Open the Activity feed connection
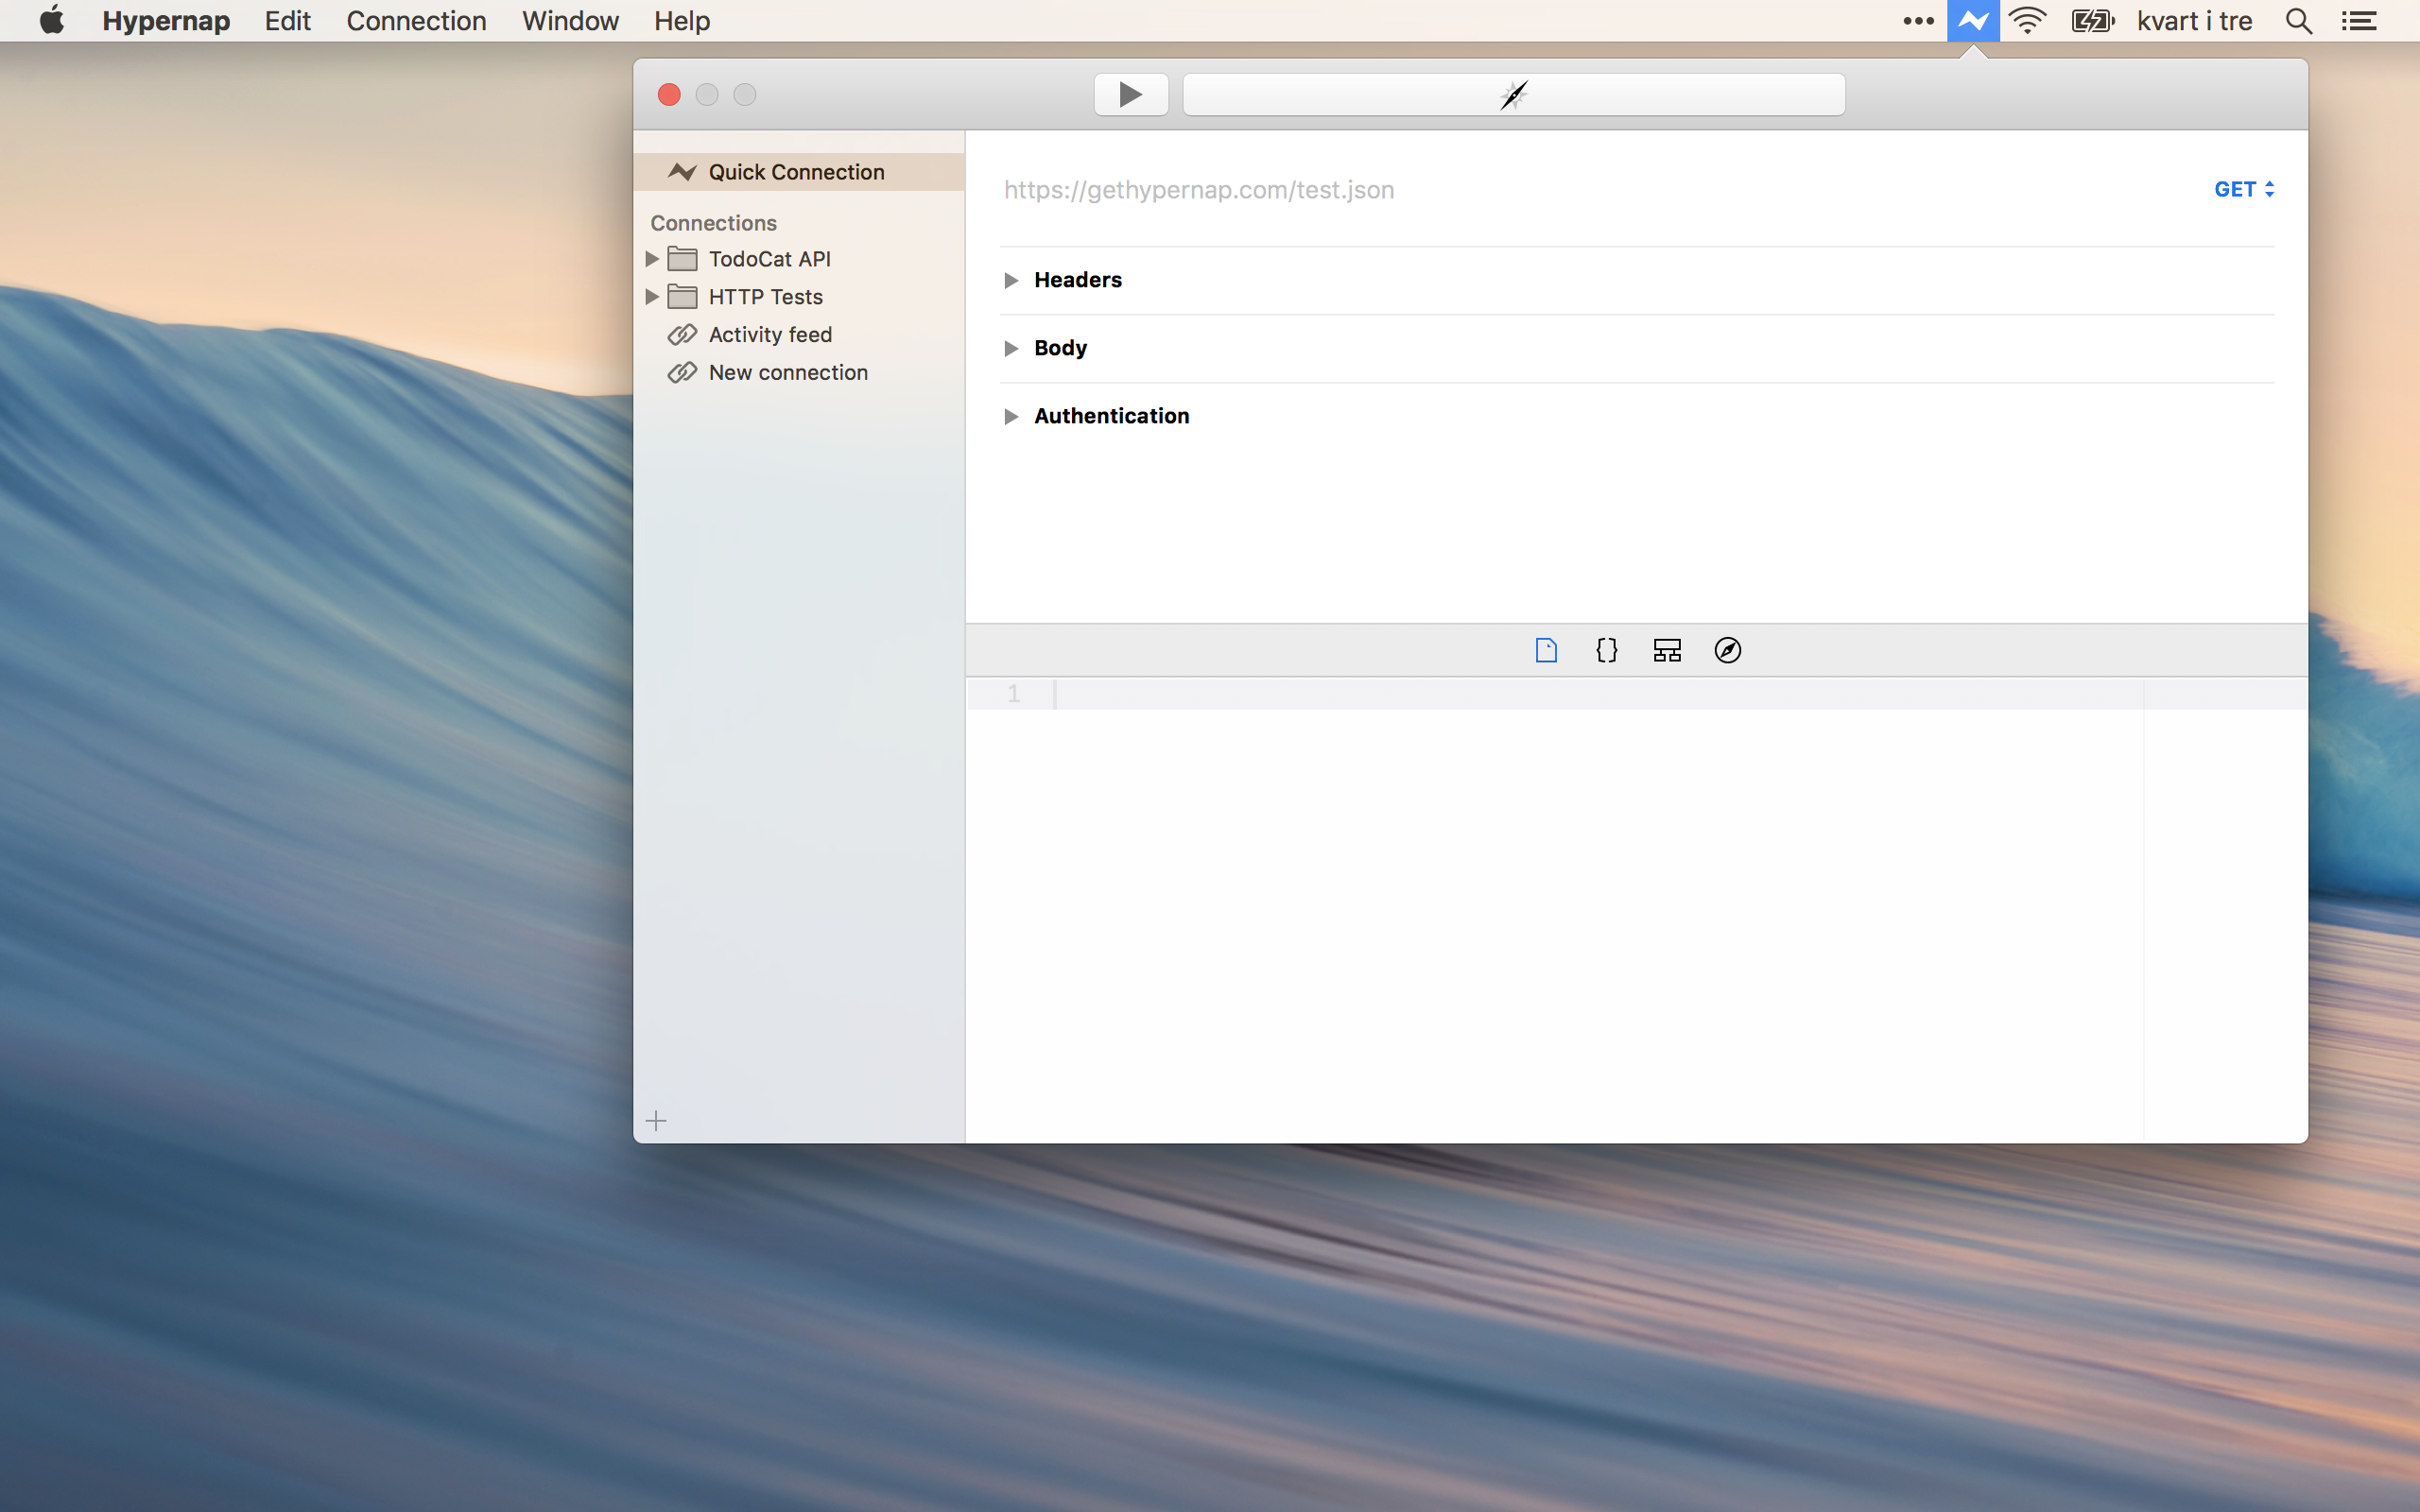The image size is (2420, 1512). (769, 335)
